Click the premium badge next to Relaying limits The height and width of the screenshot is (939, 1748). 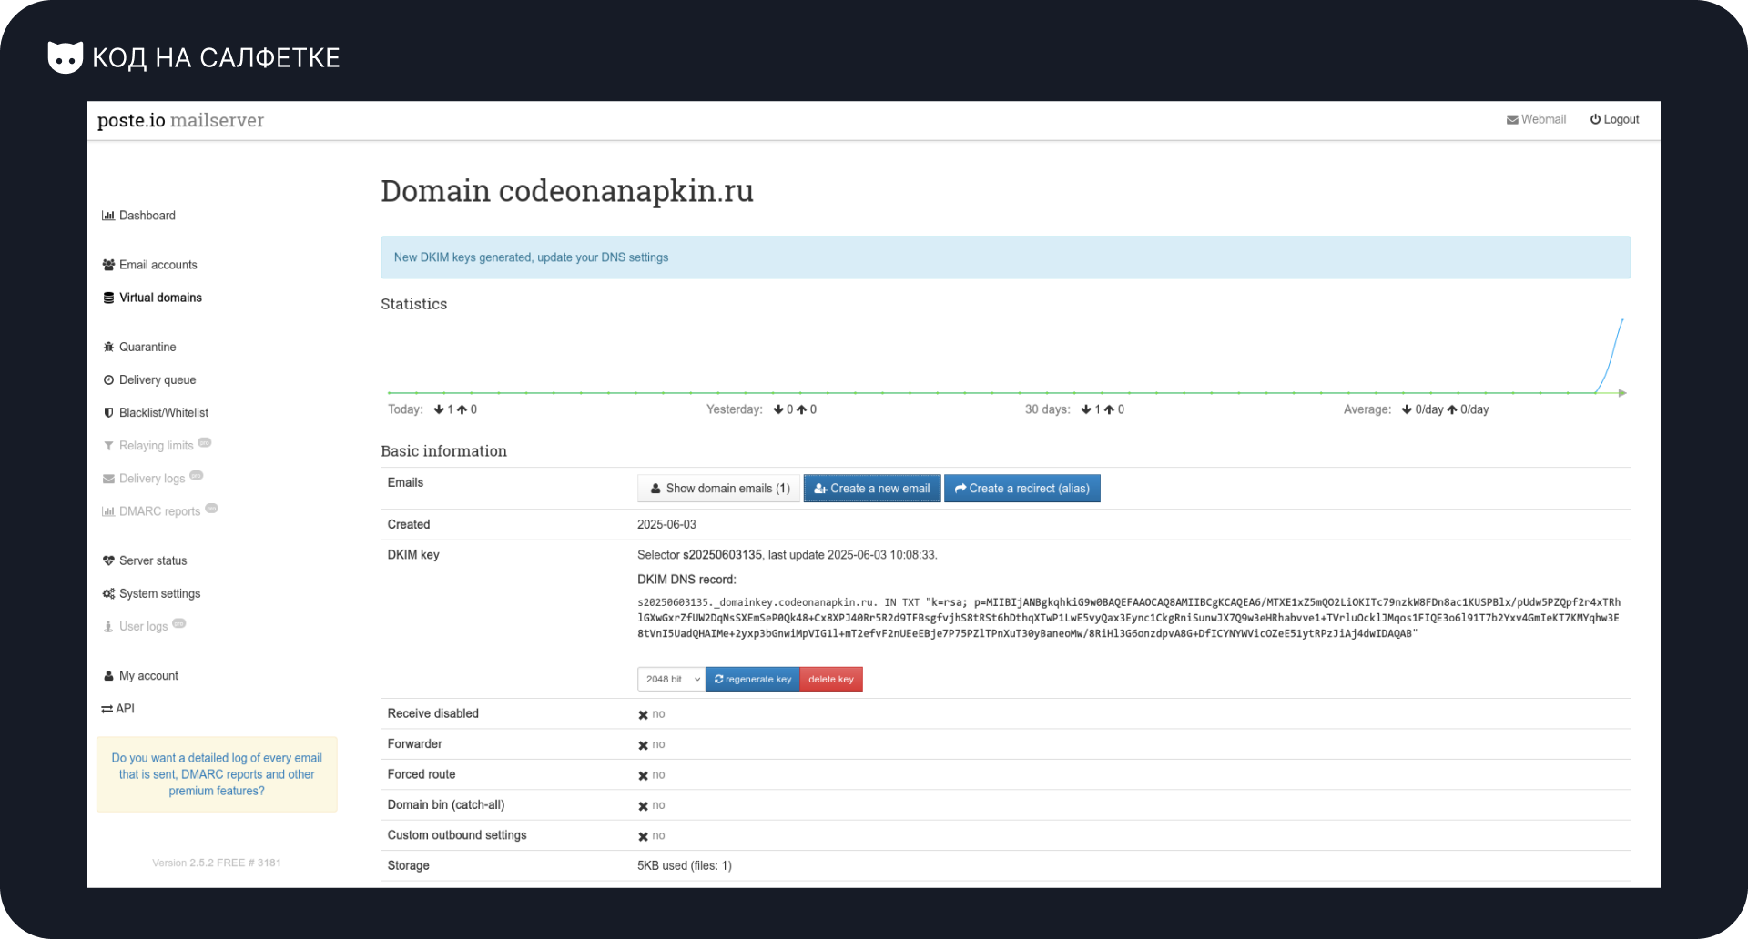pos(205,443)
